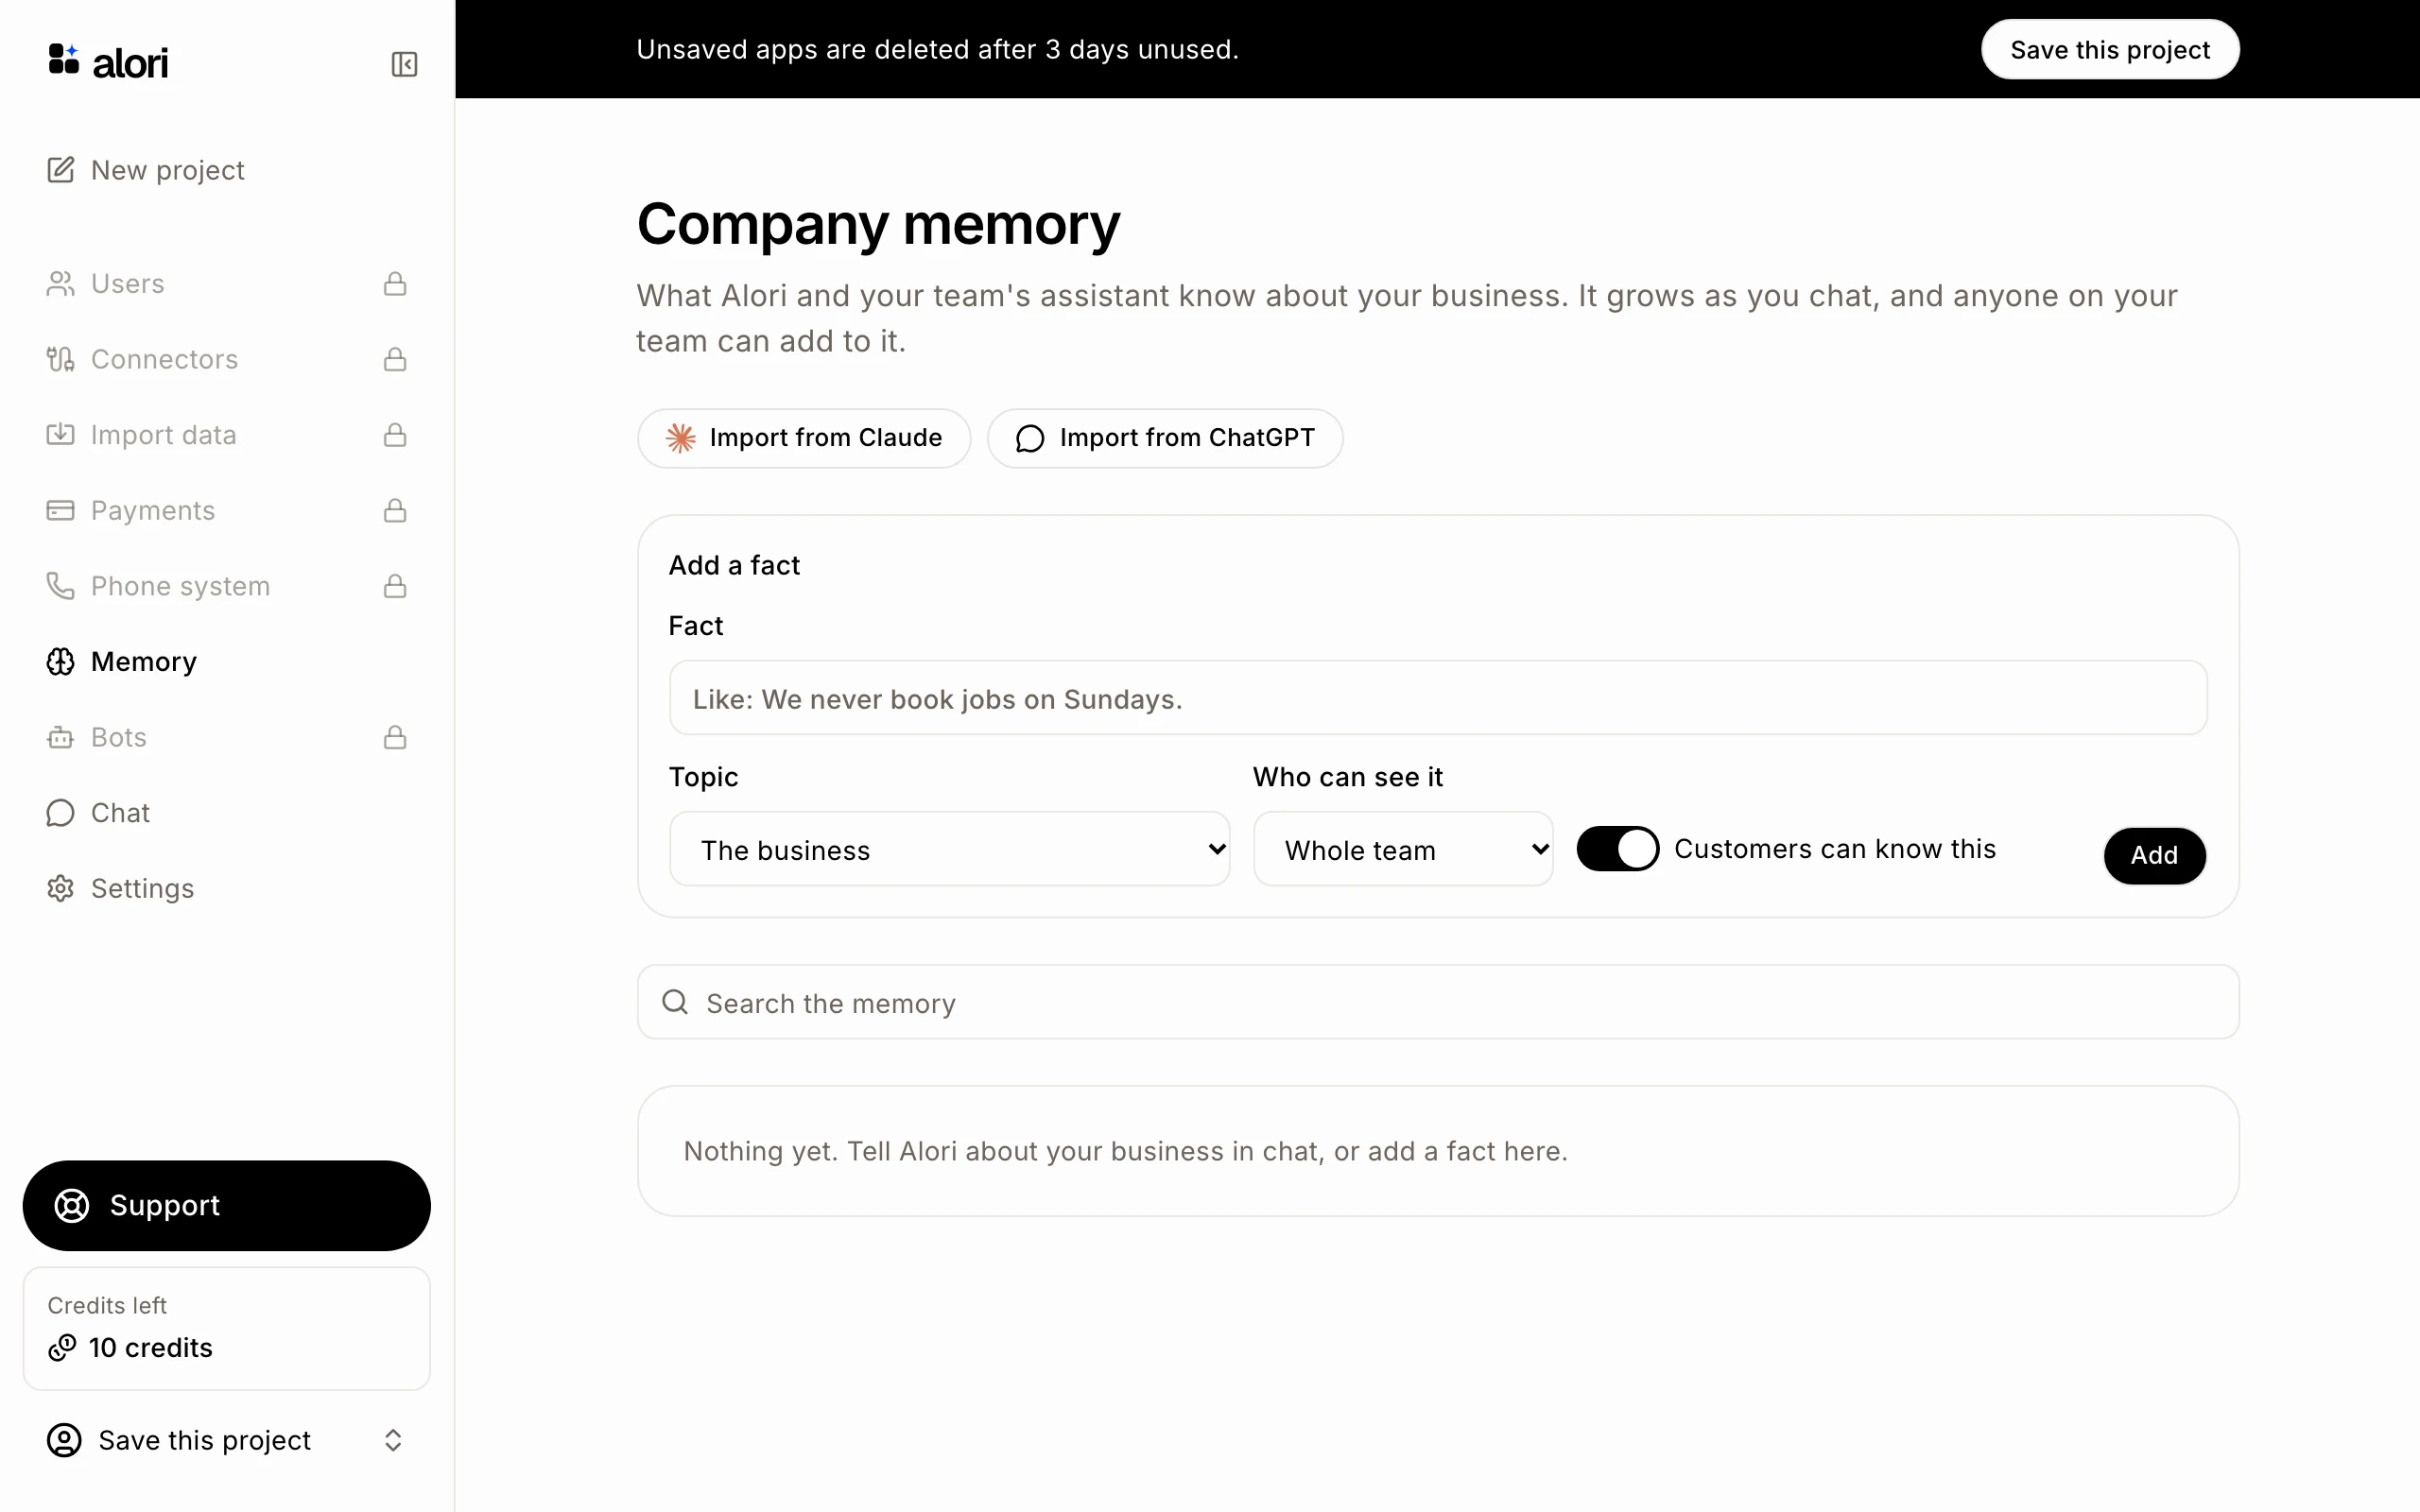Click the New project pencil icon
This screenshot has width=2420, height=1512.
pos(61,170)
